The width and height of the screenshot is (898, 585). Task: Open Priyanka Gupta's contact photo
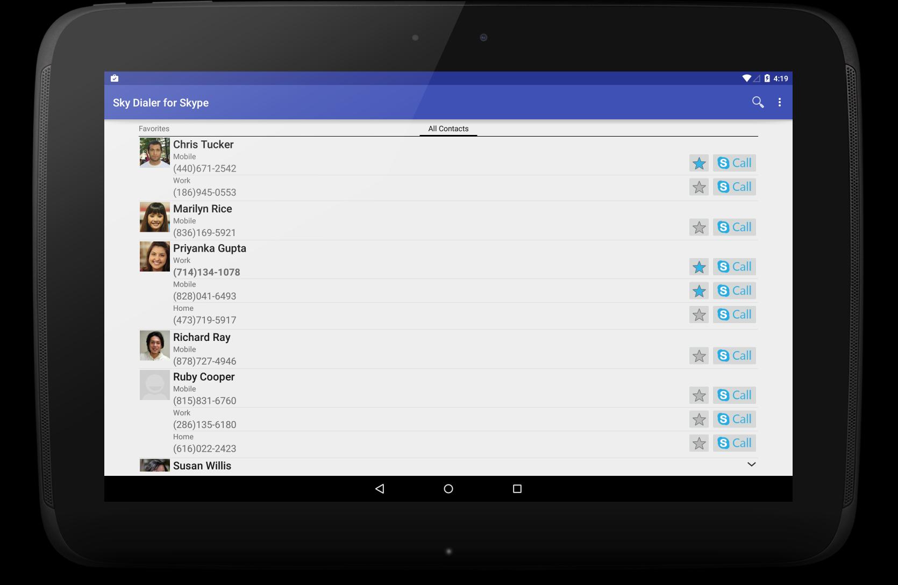pyautogui.click(x=155, y=256)
